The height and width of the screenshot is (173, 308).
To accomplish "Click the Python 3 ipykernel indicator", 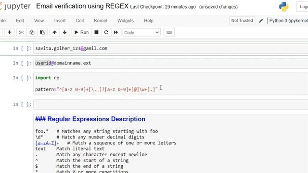I will pos(289,21).
